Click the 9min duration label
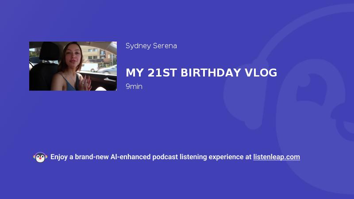 coord(134,86)
